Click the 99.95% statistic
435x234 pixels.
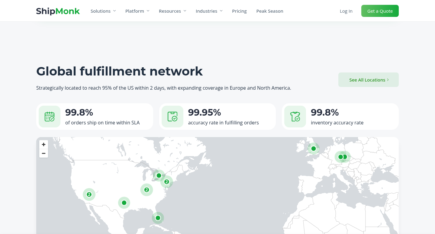pos(205,112)
